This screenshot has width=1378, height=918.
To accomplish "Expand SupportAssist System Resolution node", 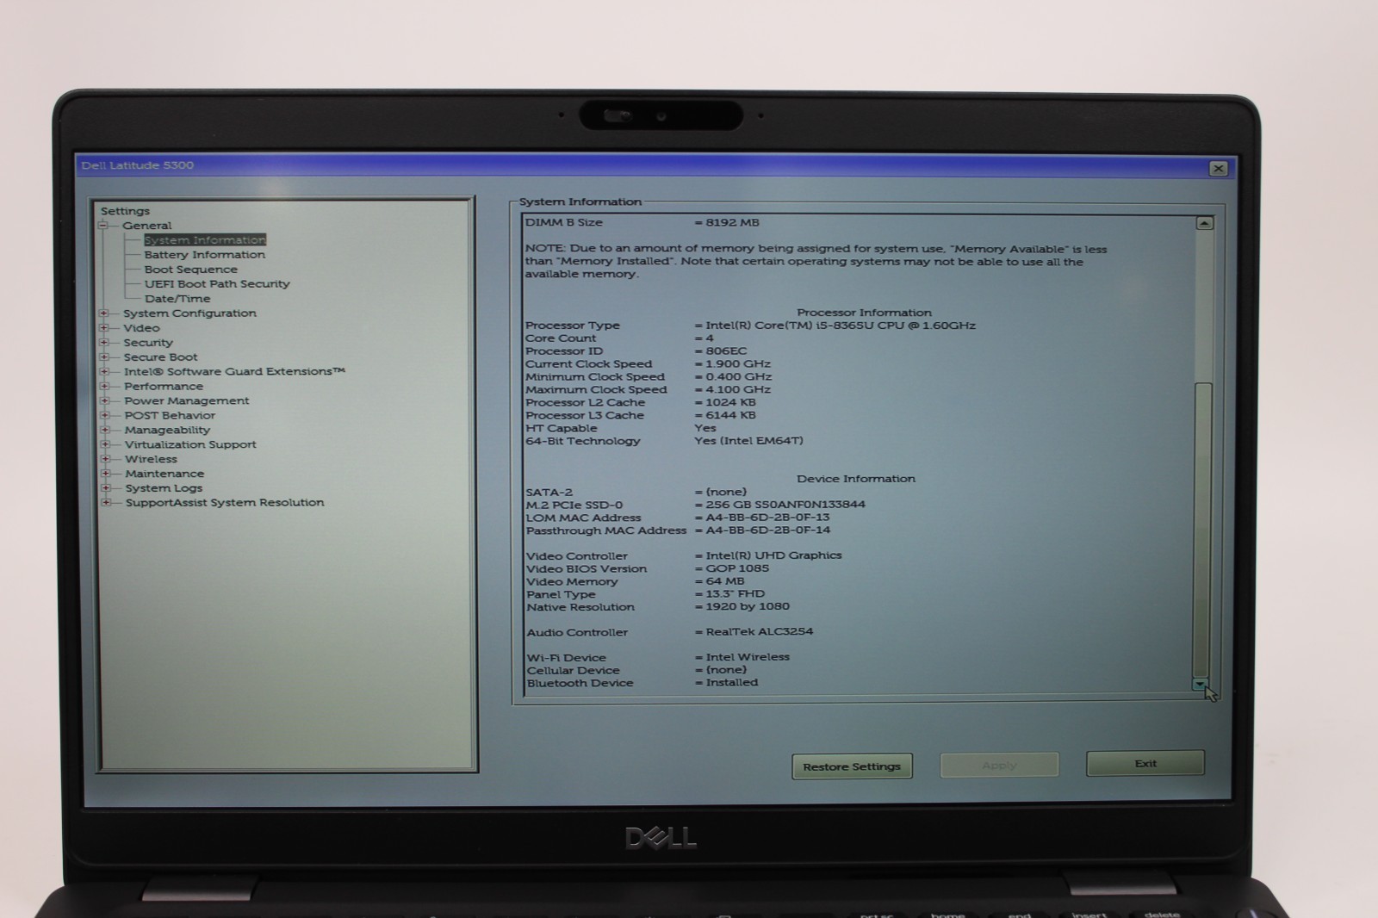I will (106, 503).
